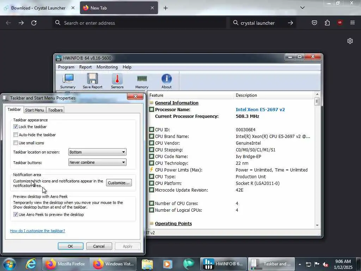Toggle Use Aero Peek checkbox
The image size is (361, 271).
tap(16, 215)
